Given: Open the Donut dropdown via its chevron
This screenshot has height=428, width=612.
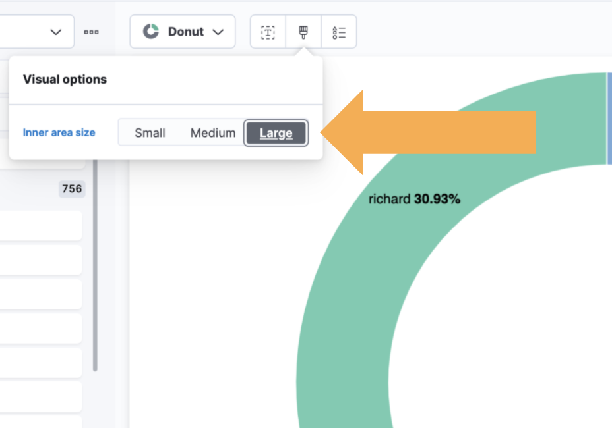Looking at the screenshot, I should click(218, 32).
